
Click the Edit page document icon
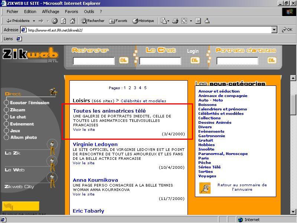(198, 21)
